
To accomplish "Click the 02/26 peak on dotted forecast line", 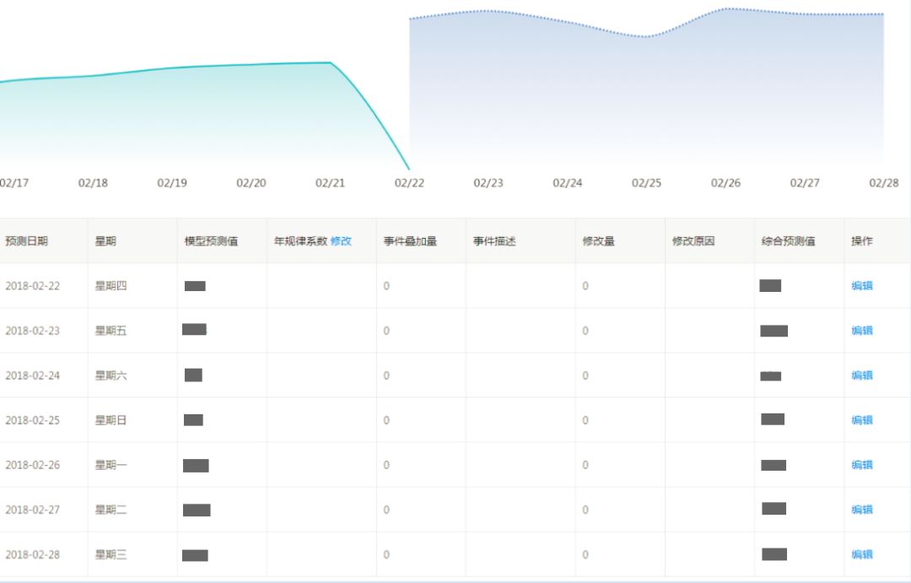I will [x=725, y=8].
